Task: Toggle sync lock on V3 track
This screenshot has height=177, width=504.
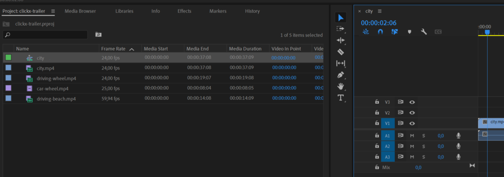Action: pyautogui.click(x=401, y=102)
